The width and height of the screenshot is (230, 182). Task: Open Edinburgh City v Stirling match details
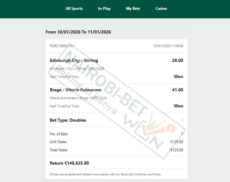[77, 69]
